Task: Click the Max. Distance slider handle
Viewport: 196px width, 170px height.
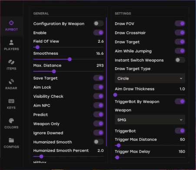Action: (54, 71)
